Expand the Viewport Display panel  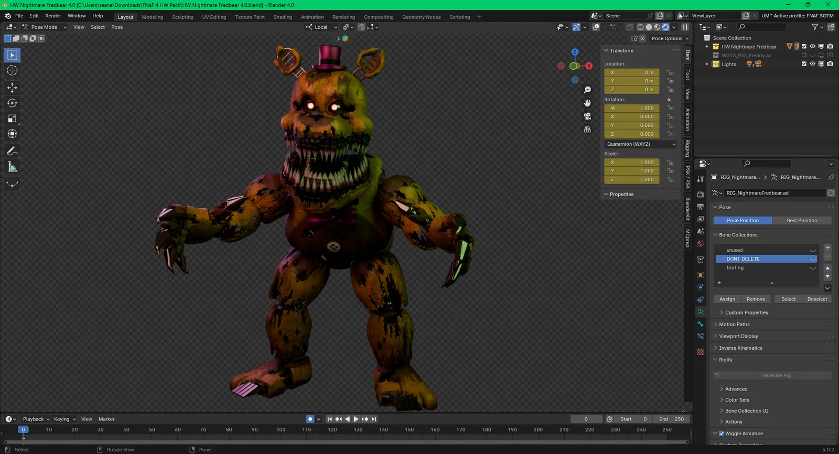(738, 336)
